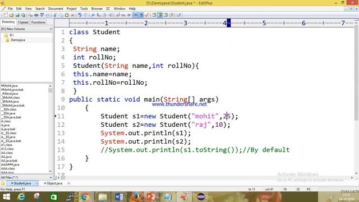Open Microsoft Word from taskbar

point(119,197)
